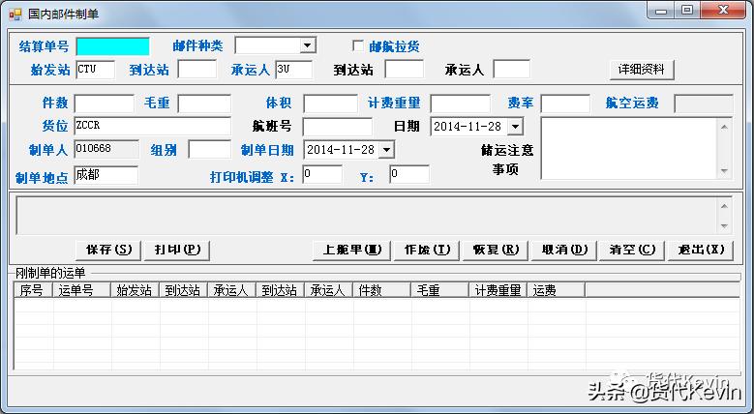The width and height of the screenshot is (754, 414).
Task: Click the blue-labeled 到达站 input field
Action: coord(197,70)
